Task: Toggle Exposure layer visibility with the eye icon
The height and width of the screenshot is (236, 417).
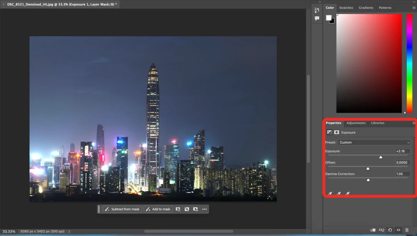Action: [x=398, y=230]
